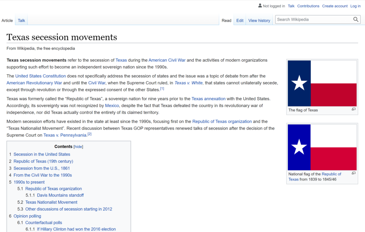
Task: Click Create account
Action: click(335, 6)
